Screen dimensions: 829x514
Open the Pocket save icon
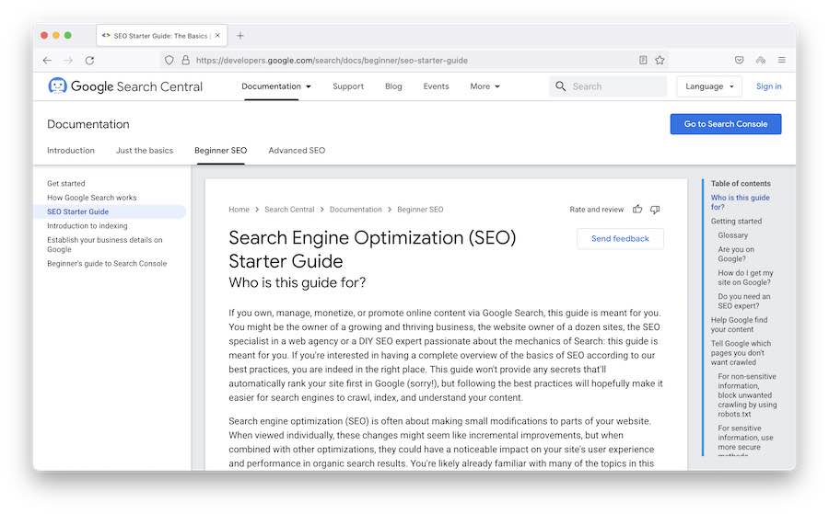tap(739, 60)
